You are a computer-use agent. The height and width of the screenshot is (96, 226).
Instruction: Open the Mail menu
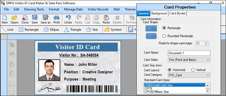click(116, 9)
